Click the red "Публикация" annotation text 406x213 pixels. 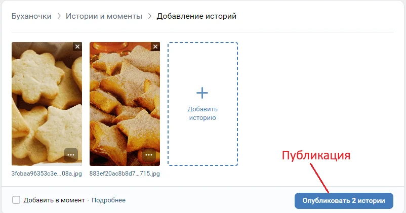tap(316, 155)
